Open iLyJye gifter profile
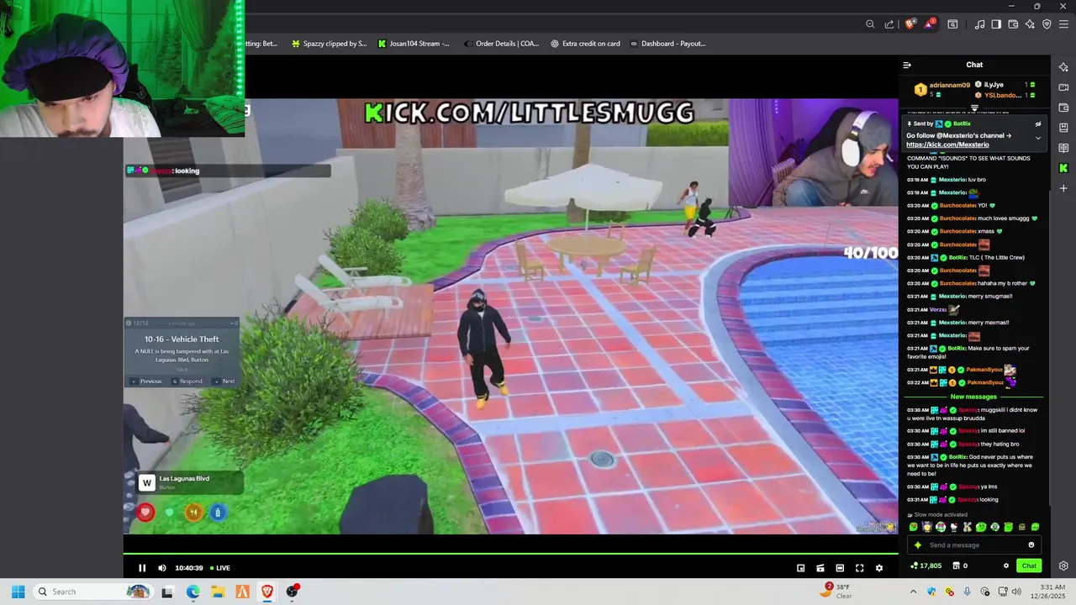Viewport: 1076px width, 605px height. coord(994,85)
